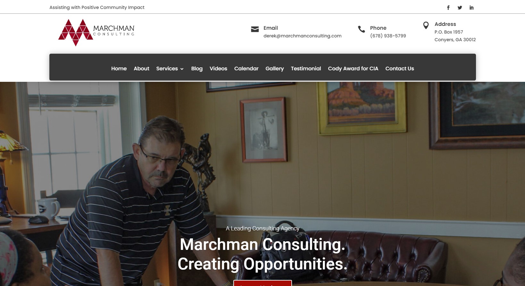Click the derek@marchmanconsulting.com email link
Viewport: 525px width, 286px height.
[x=302, y=36]
